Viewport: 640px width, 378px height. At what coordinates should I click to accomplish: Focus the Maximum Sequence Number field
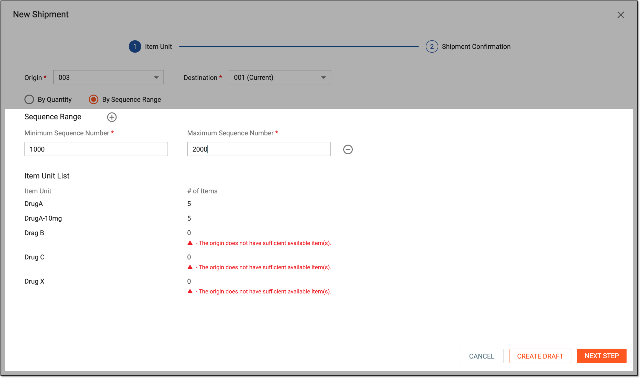259,149
